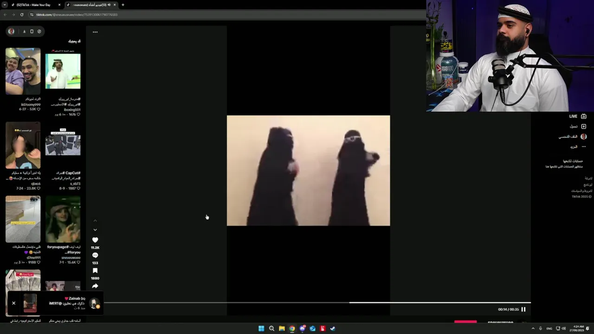Screen dimensions: 594x334
Task: Show hidden system tray icons
Action: (x=533, y=328)
